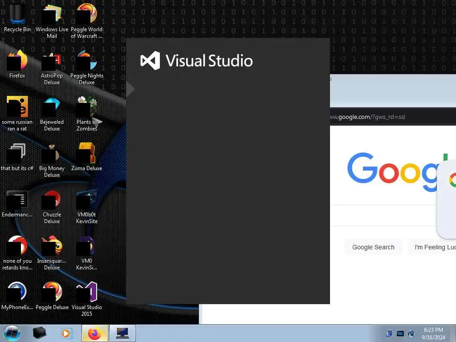Select the Endermanc... desktop icon
This screenshot has width=456, height=342.
[x=17, y=203]
